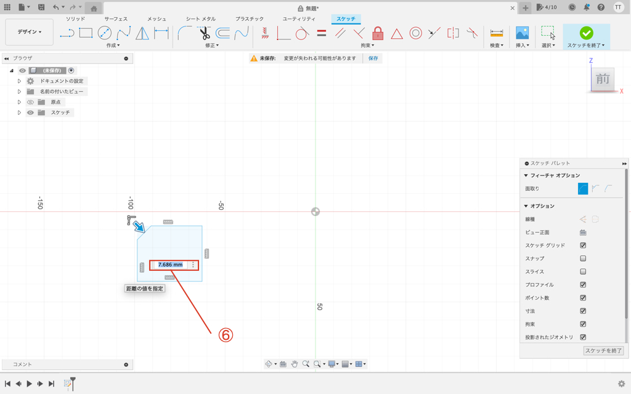Toggle visibility of the スケッチ folder
This screenshot has height=394, width=631.
[x=30, y=113]
